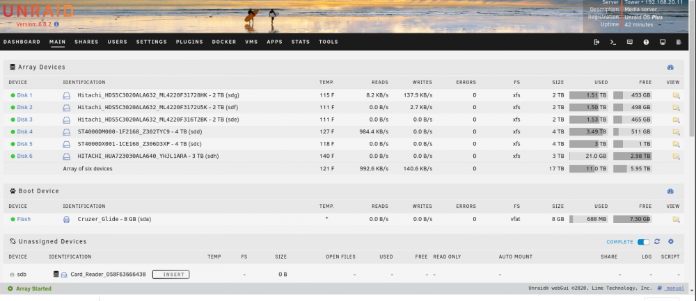Click the drive icon for Disk 4

pos(67,131)
